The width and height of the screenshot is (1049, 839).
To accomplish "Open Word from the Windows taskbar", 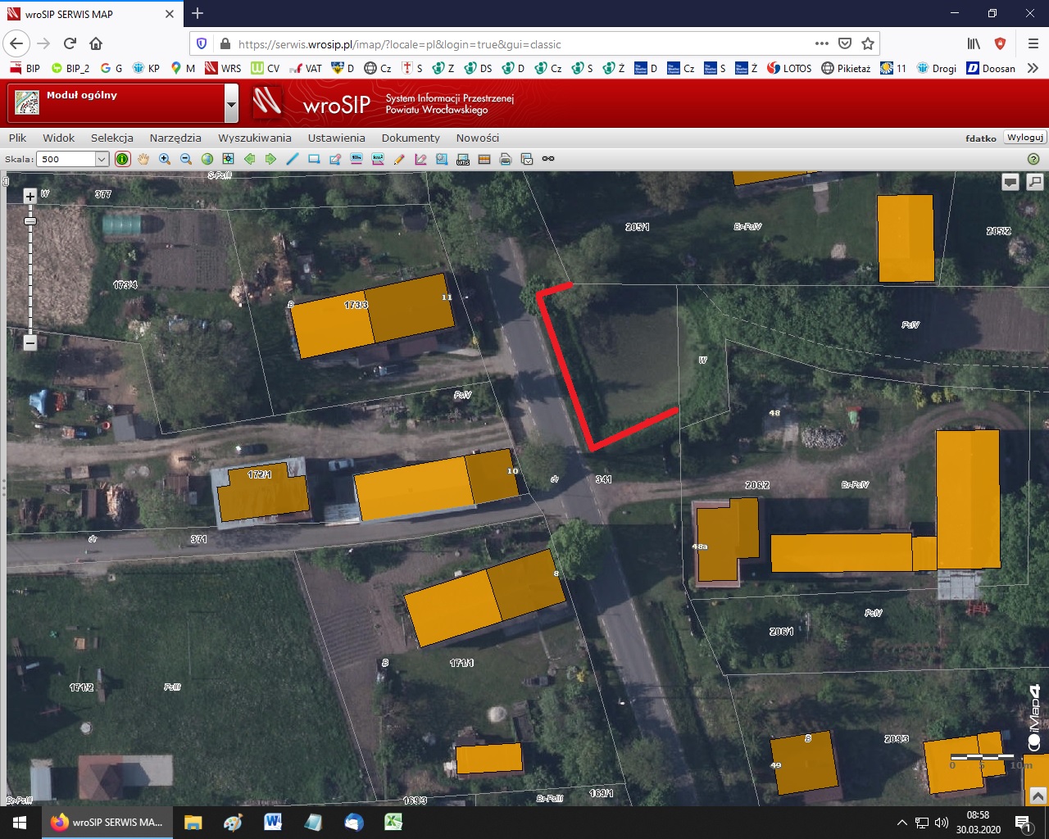I will 273,822.
